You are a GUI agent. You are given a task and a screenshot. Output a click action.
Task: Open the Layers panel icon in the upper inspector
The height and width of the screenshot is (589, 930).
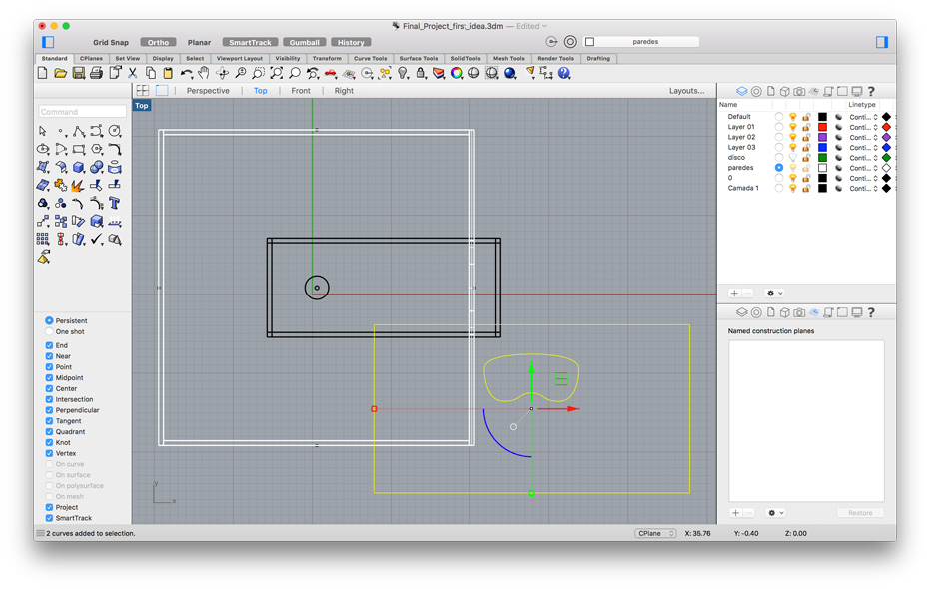pyautogui.click(x=742, y=91)
